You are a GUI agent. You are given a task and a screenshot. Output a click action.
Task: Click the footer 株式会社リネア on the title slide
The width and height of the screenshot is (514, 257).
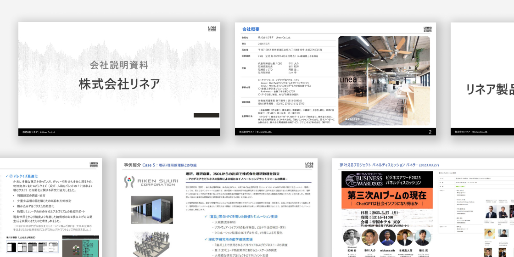[30, 132]
